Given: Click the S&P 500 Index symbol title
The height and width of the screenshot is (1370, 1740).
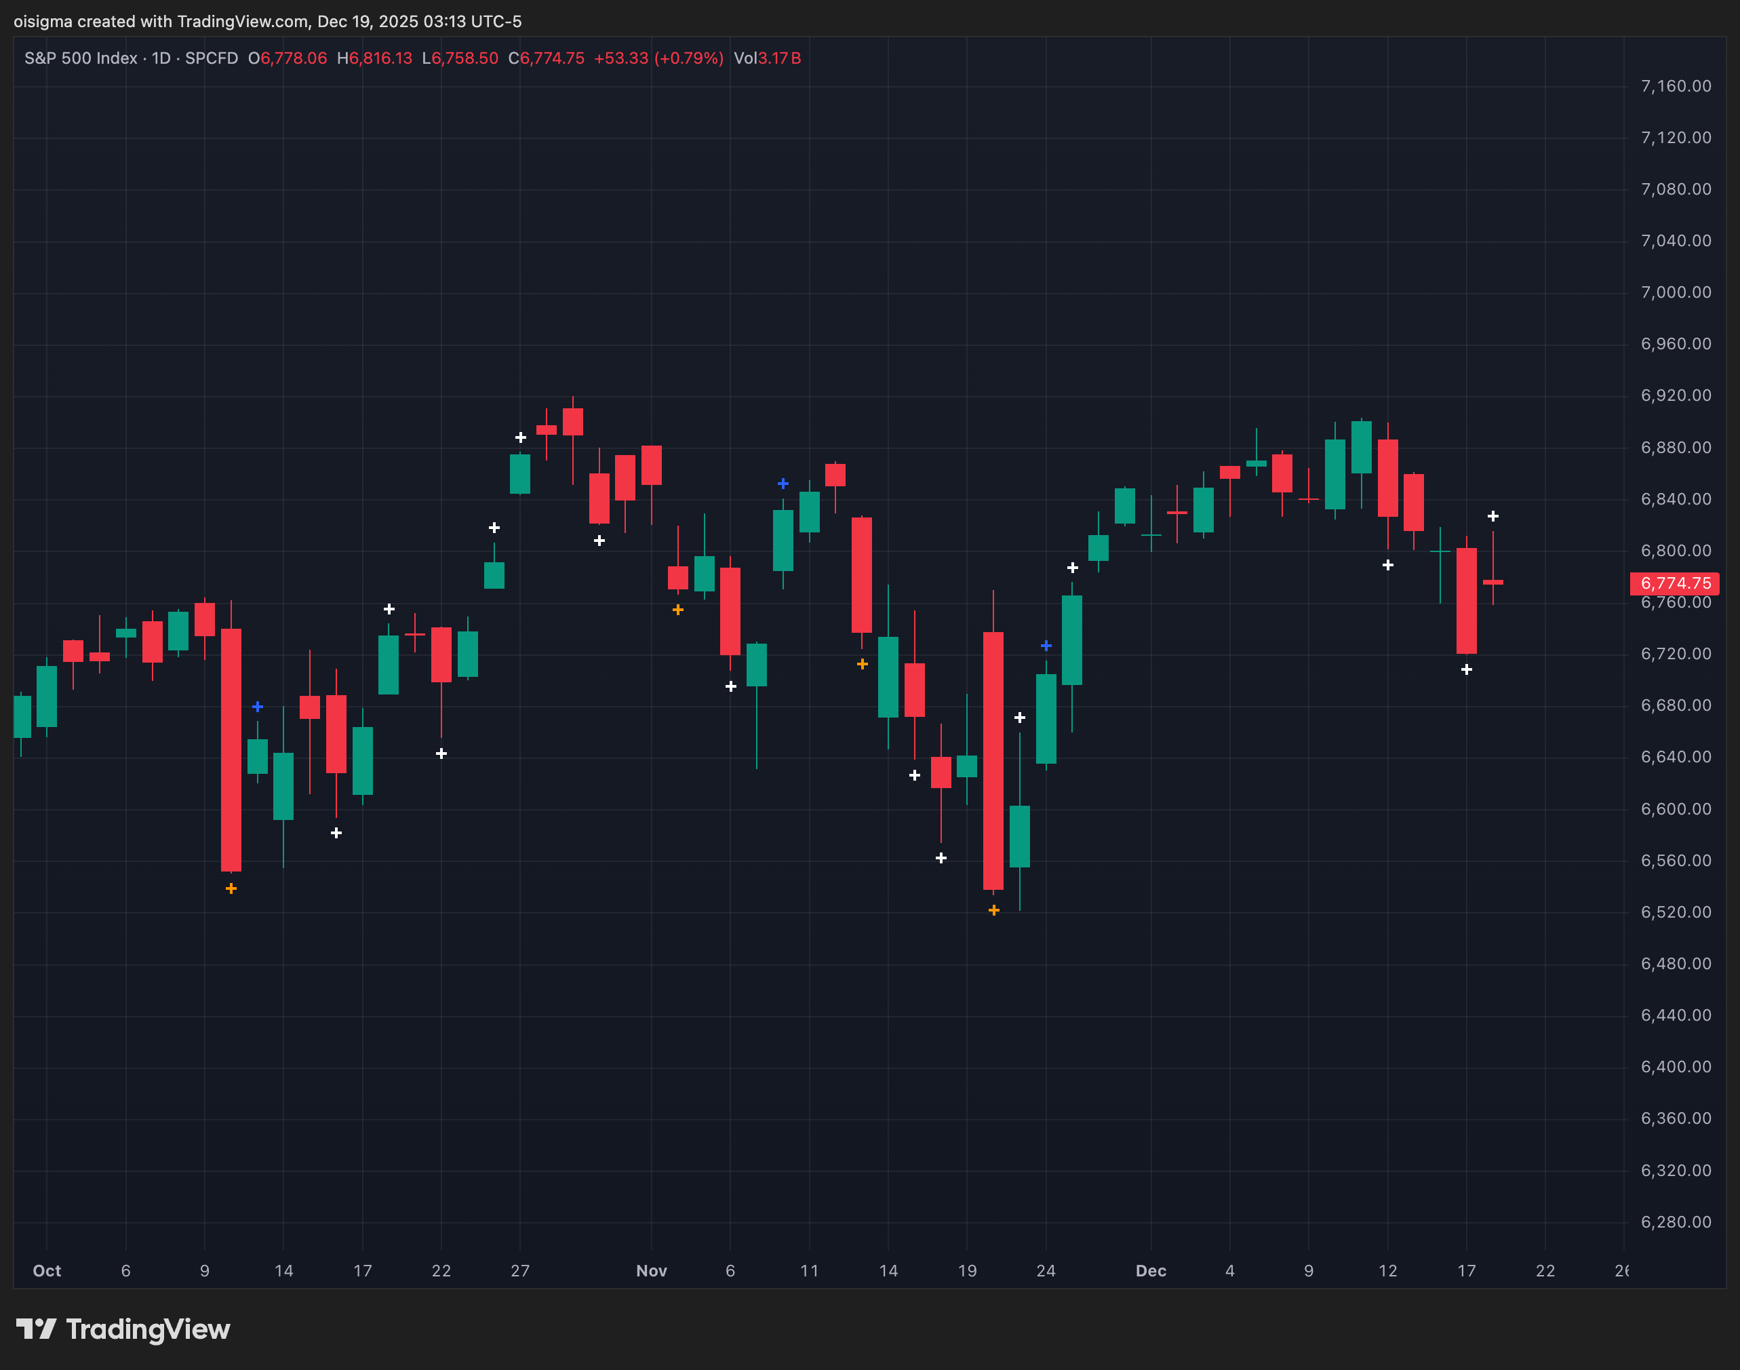Looking at the screenshot, I should [x=80, y=58].
